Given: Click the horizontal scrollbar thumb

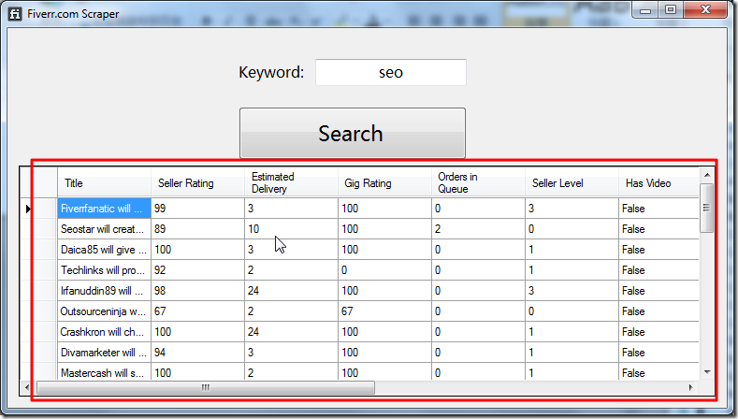Looking at the screenshot, I should 206,387.
